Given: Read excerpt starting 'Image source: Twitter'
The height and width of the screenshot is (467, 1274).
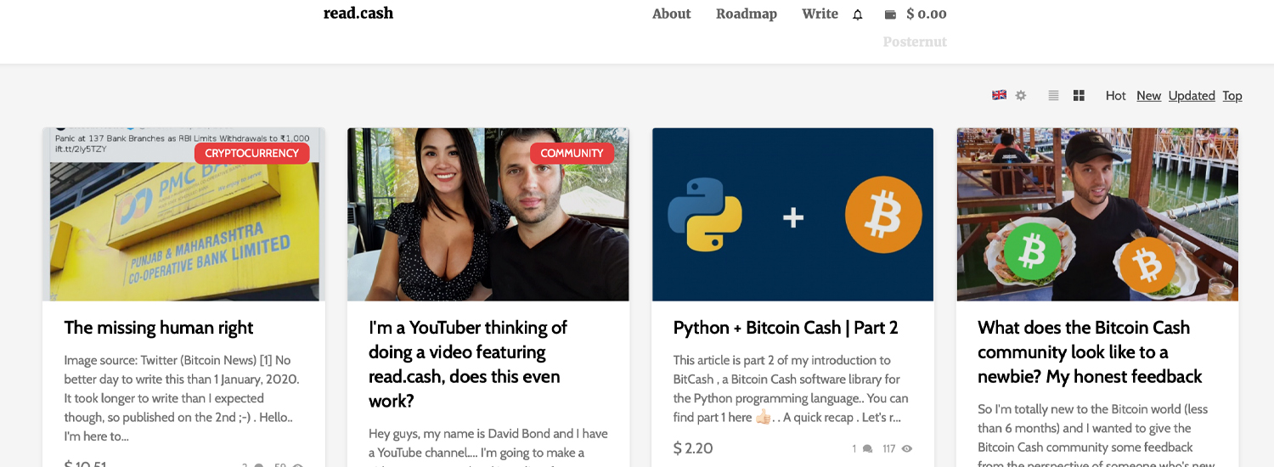Looking at the screenshot, I should 183,398.
